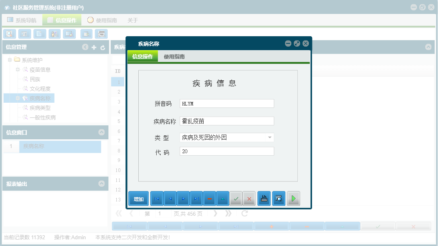The image size is (438, 246).
Task: Collapse the 疾病名称 tree branch
Action: pyautogui.click(x=18, y=98)
